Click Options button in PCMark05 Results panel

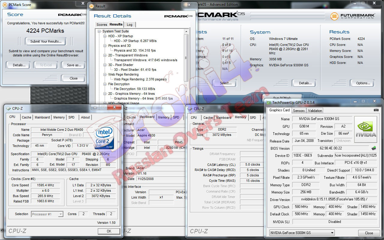[x=363, y=83]
